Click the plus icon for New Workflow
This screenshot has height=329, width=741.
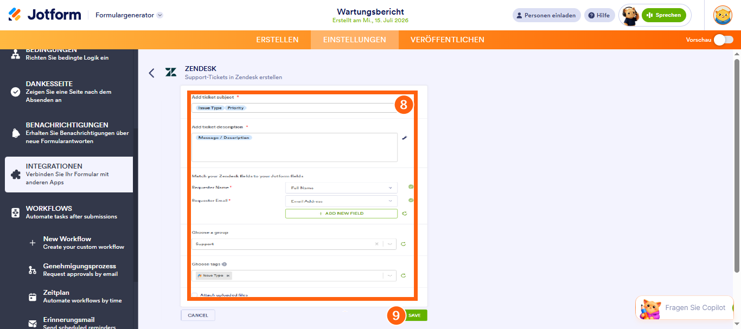click(33, 243)
